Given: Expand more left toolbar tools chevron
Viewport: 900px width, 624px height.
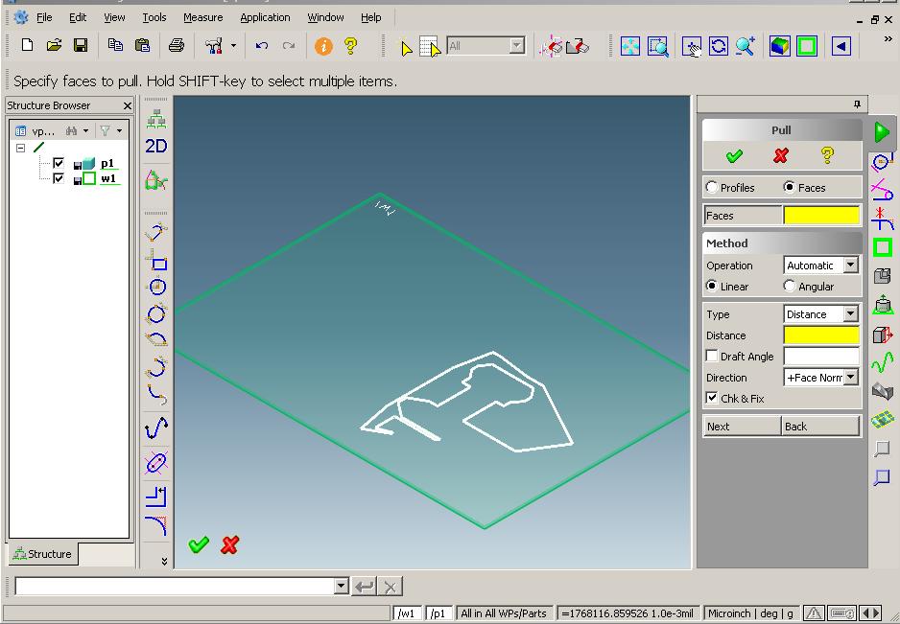Looking at the screenshot, I should click(x=164, y=561).
